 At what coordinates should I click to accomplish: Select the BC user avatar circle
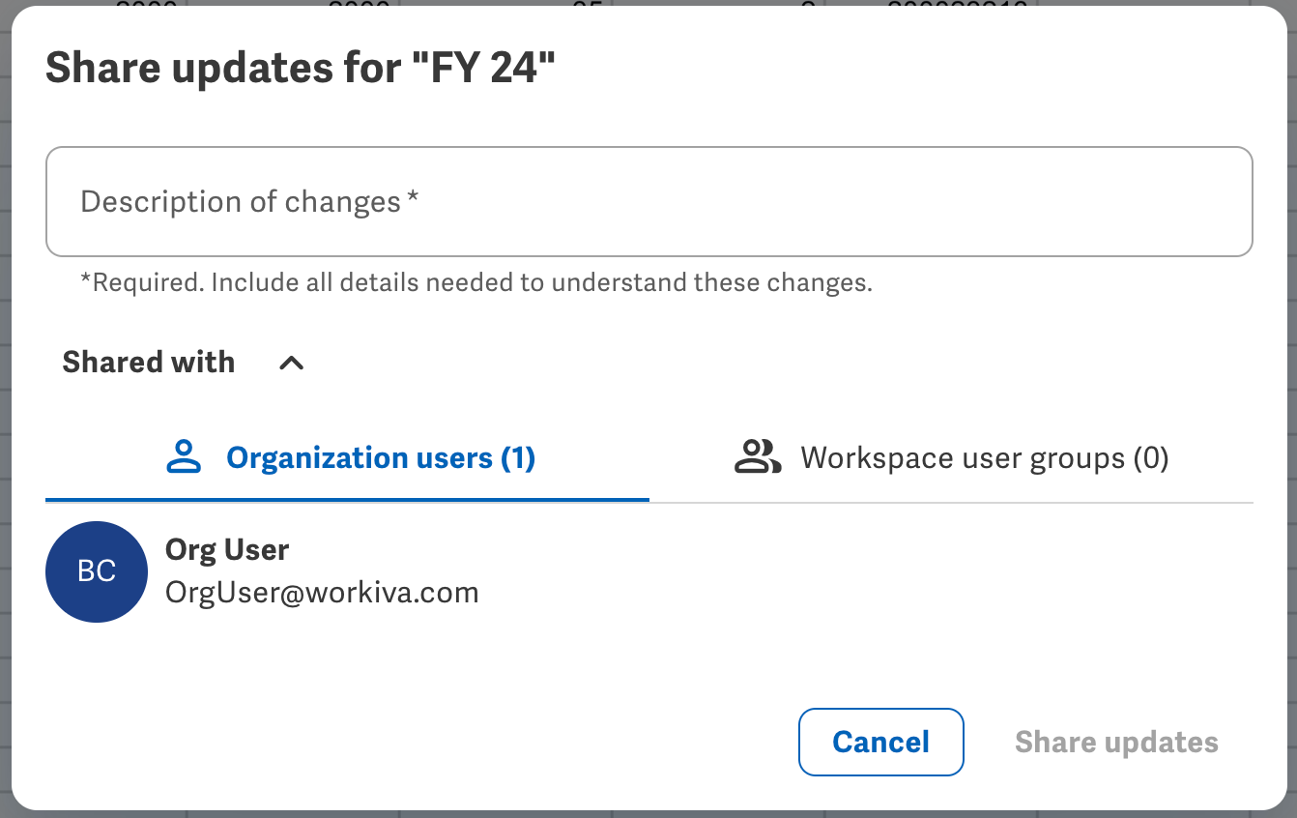tap(96, 571)
